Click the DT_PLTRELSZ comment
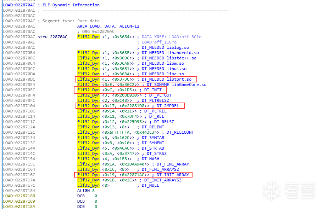The width and height of the screenshot is (323, 209). 155,100
